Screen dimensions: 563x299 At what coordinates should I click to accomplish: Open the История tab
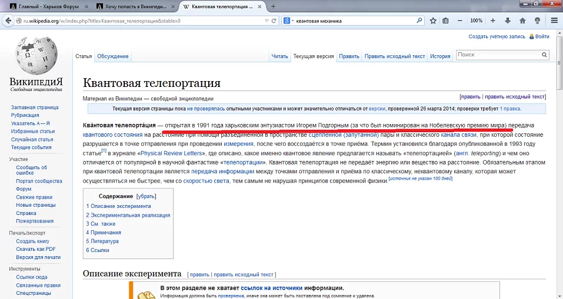point(440,56)
